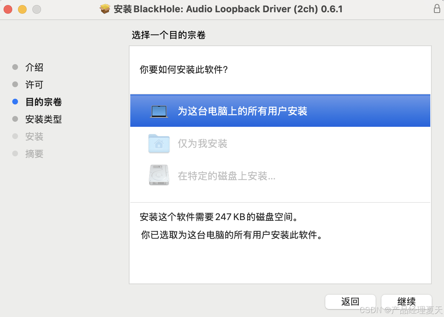Select 为这台电脑上的所有用户安装 option

click(280, 111)
